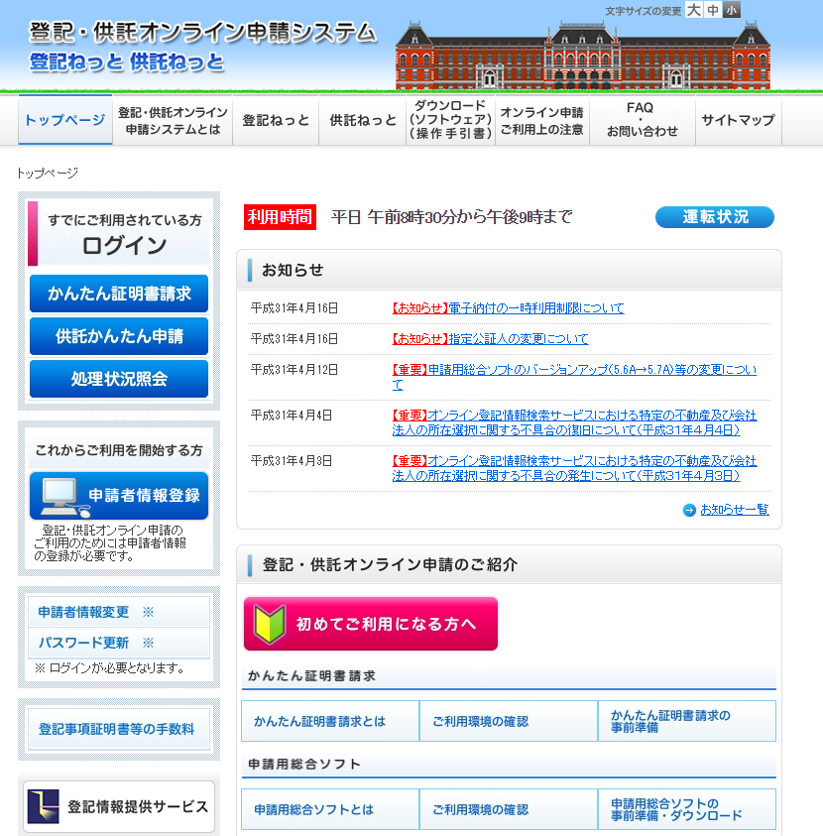Viewport: 823px width, 836px height.
Task: Open the トップページ navigation tab
Action: point(65,121)
